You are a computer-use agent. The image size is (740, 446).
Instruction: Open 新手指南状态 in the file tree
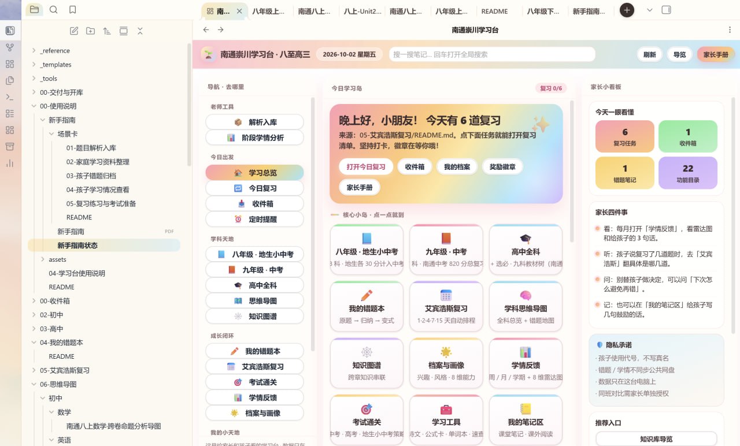104,245
